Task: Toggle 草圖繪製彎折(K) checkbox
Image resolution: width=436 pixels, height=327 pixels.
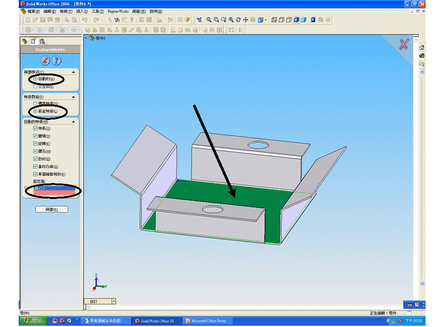Action: point(35,174)
